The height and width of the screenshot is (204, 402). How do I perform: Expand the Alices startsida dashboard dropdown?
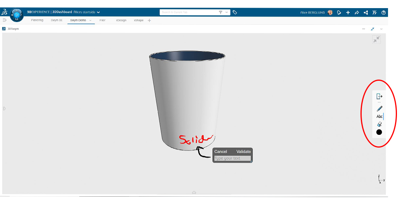tap(99, 12)
